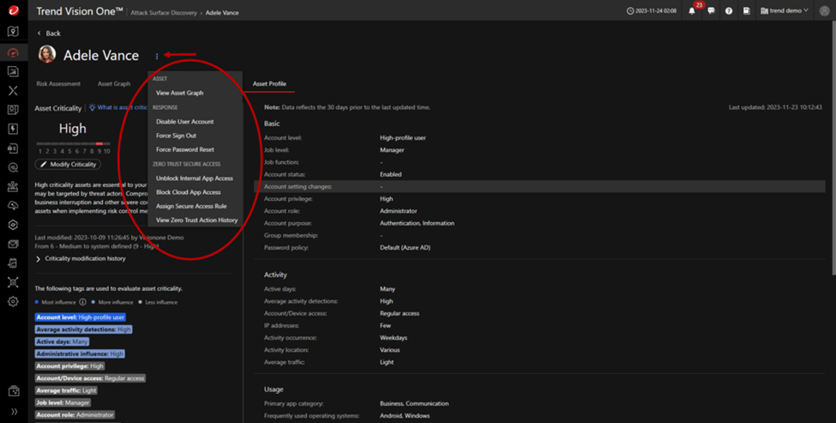Choose Assign Secure Access Rule

tap(191, 206)
